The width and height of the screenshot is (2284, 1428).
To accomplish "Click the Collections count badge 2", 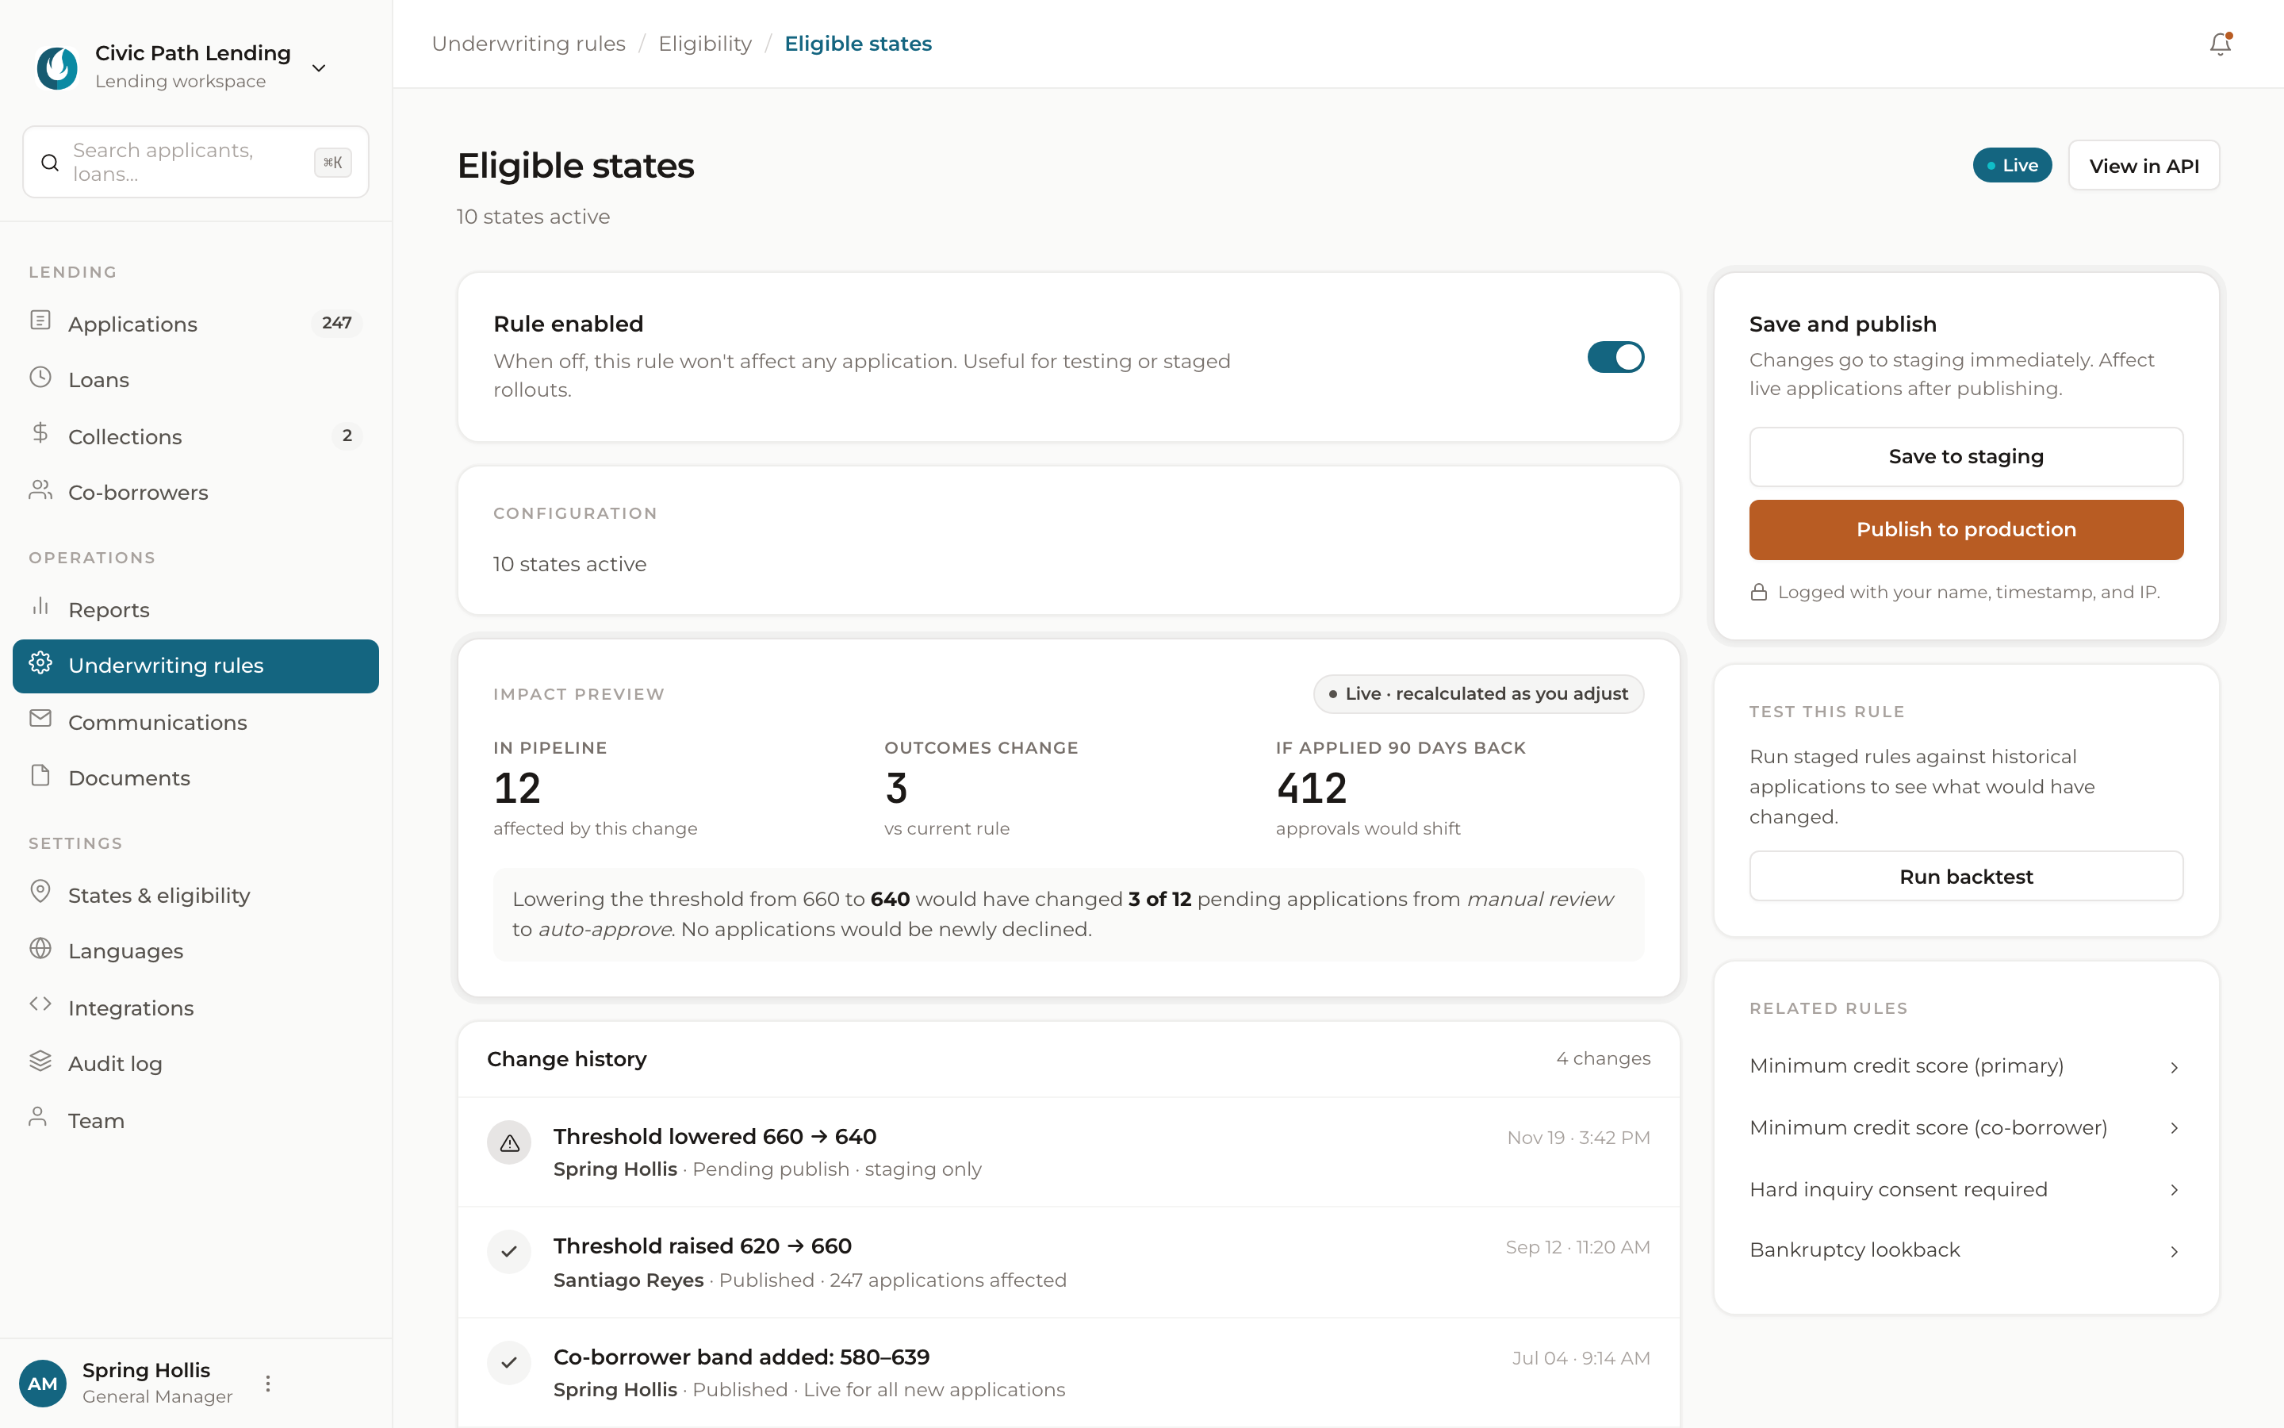I will [x=347, y=436].
